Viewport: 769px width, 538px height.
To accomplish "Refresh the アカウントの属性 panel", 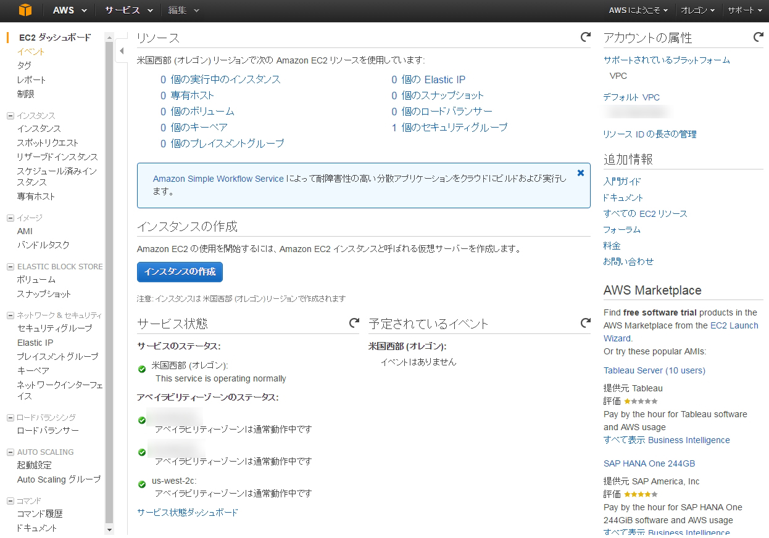I will click(759, 37).
